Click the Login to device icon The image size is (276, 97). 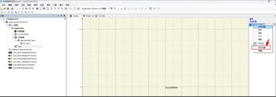point(111,8)
